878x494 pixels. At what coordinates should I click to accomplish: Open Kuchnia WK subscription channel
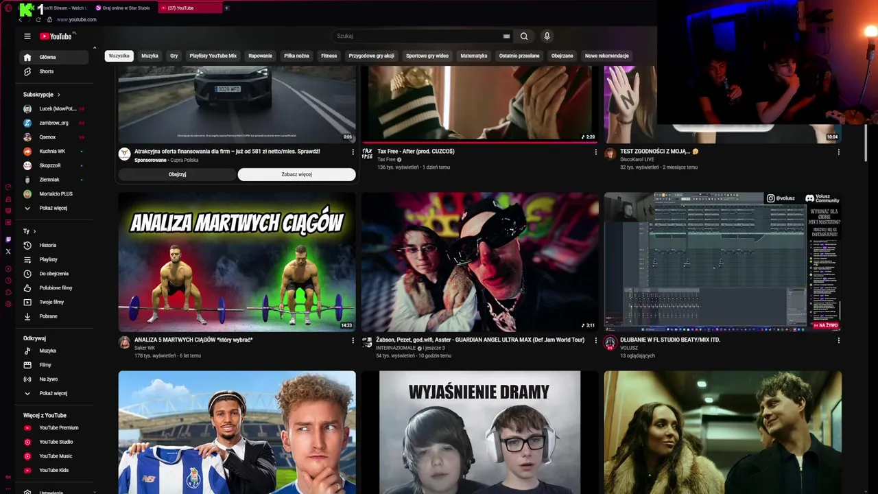click(55, 151)
